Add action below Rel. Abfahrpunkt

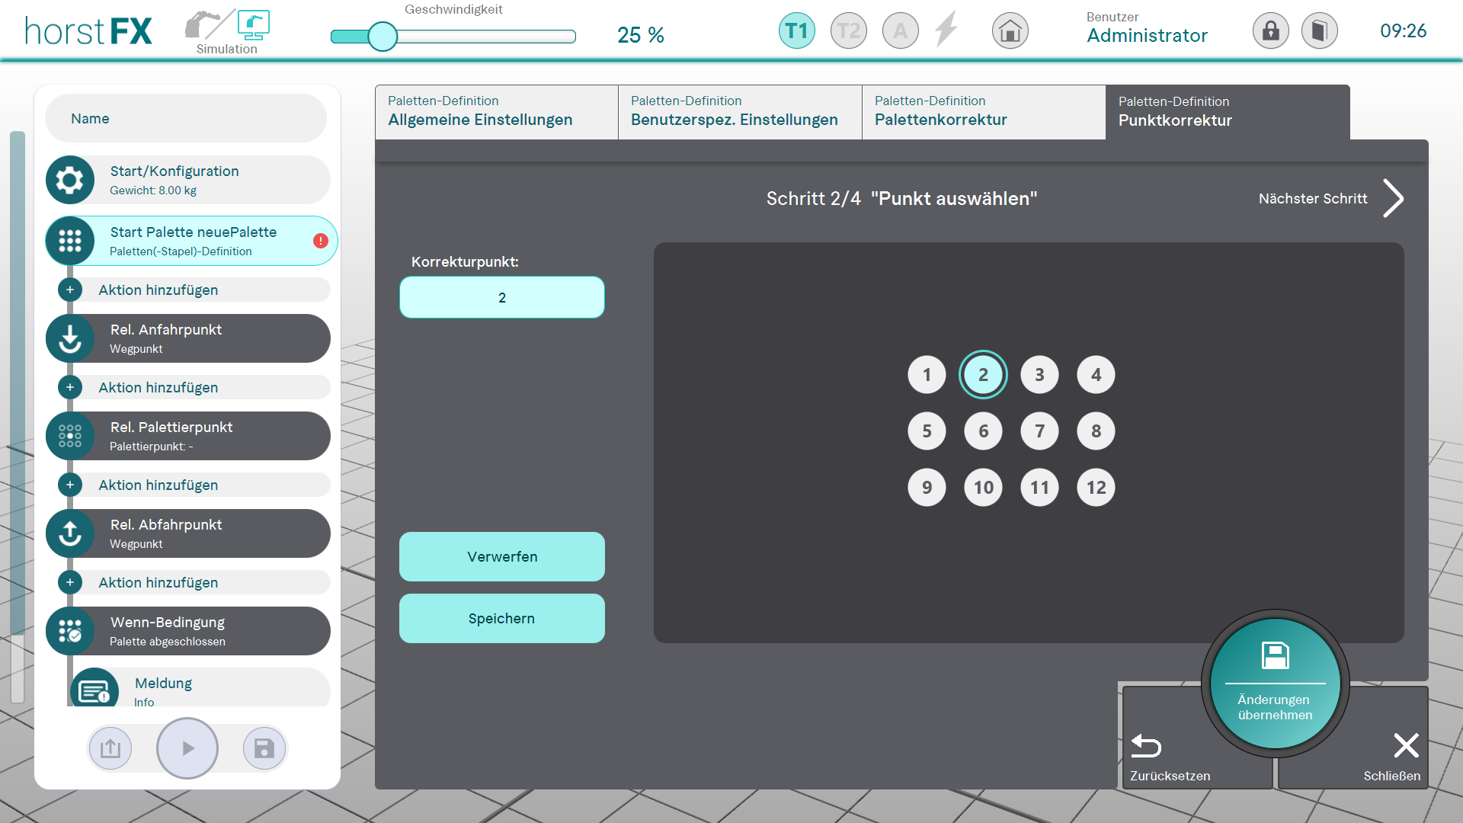pyautogui.click(x=70, y=582)
